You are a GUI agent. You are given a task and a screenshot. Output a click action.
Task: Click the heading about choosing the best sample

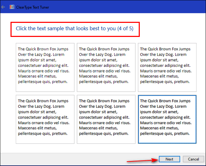(75, 28)
